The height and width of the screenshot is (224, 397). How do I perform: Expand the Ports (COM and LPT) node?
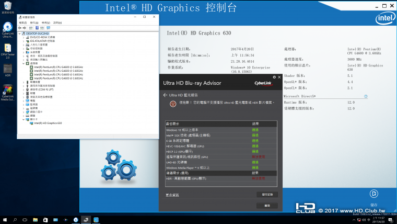(24, 89)
